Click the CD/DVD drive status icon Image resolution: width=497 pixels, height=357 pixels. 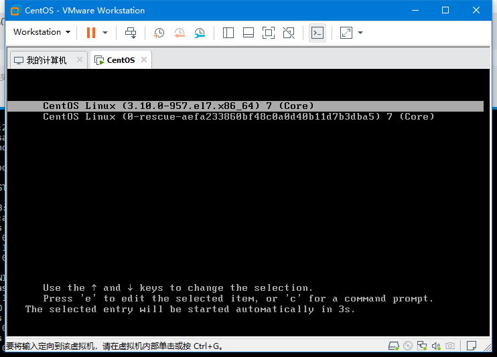click(x=408, y=346)
